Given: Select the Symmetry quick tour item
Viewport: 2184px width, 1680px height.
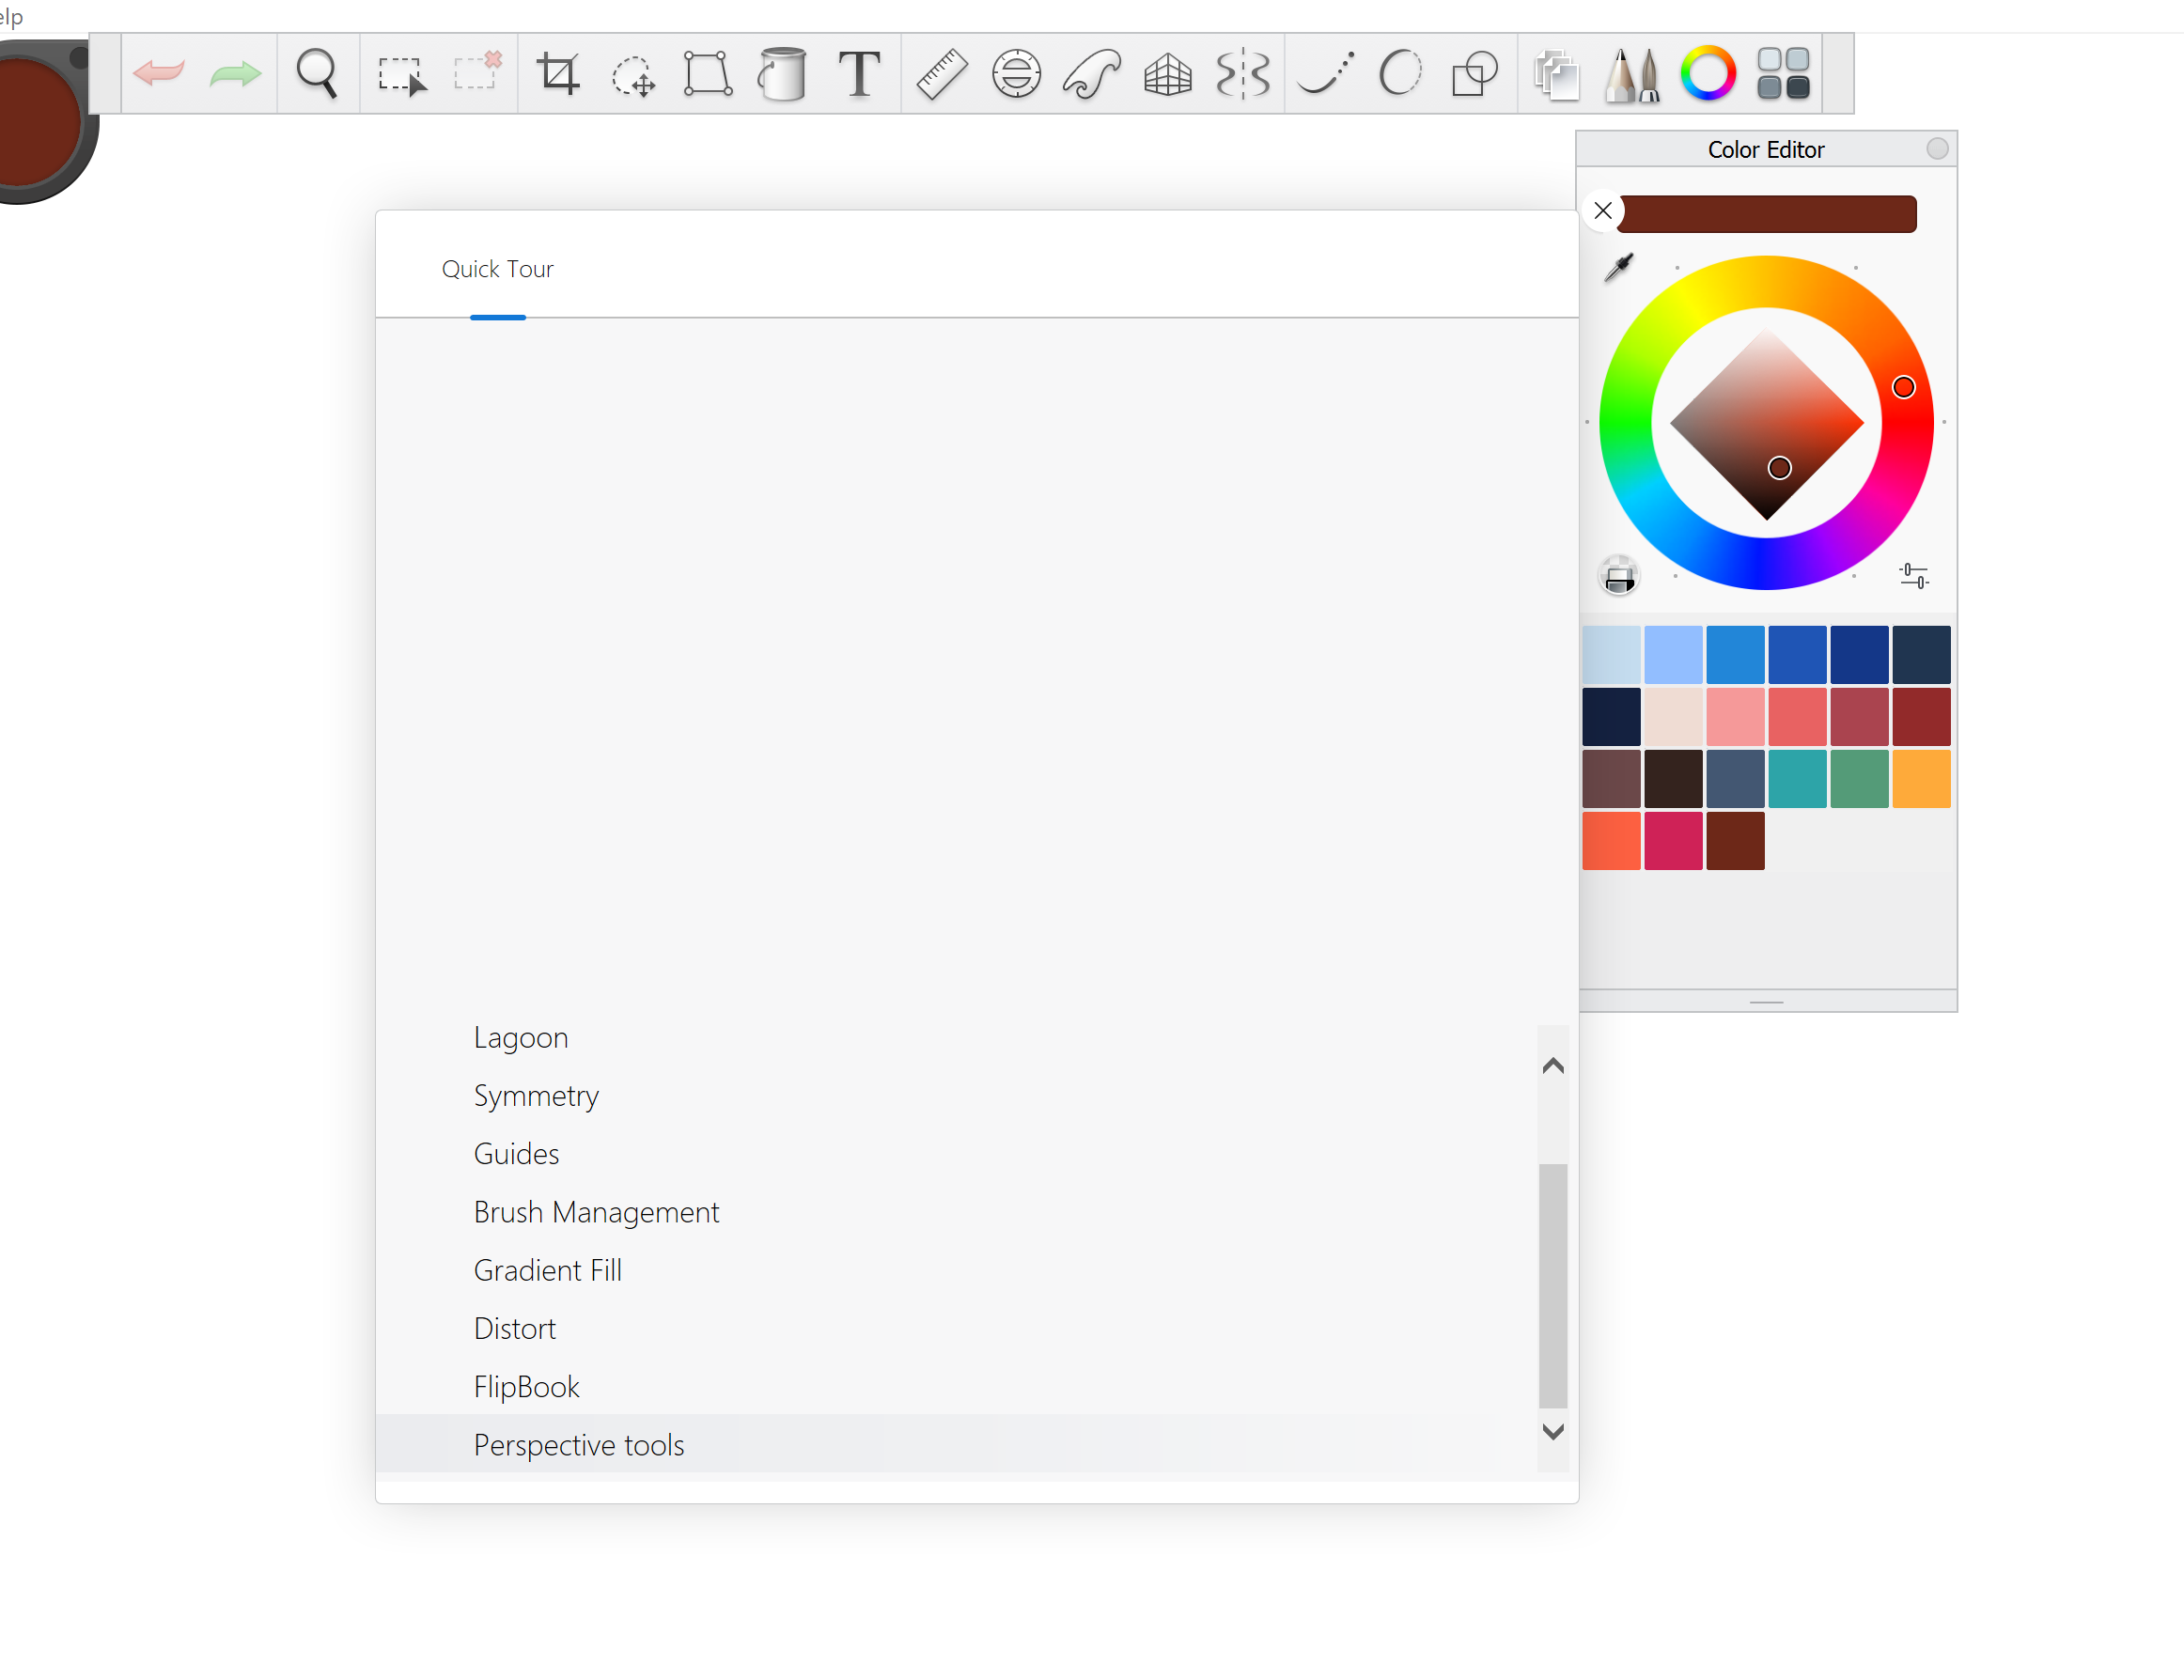Looking at the screenshot, I should [535, 1094].
